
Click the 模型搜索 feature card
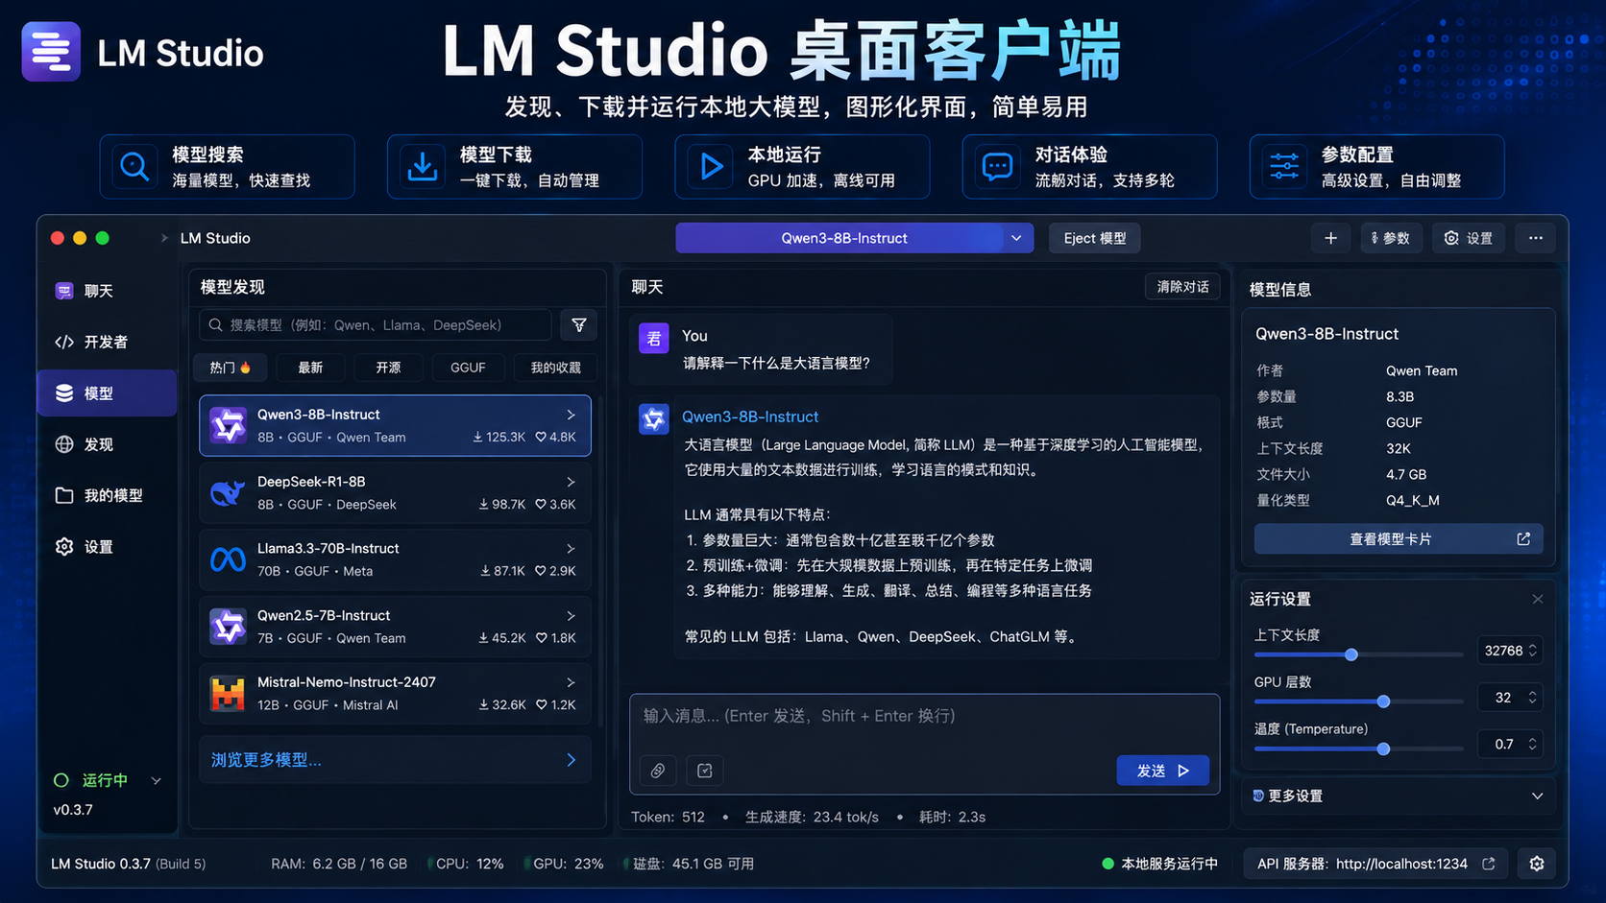pyautogui.click(x=228, y=167)
